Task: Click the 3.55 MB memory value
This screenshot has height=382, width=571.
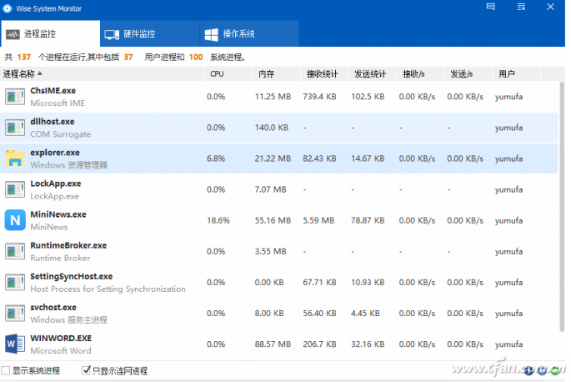Action: (x=270, y=252)
